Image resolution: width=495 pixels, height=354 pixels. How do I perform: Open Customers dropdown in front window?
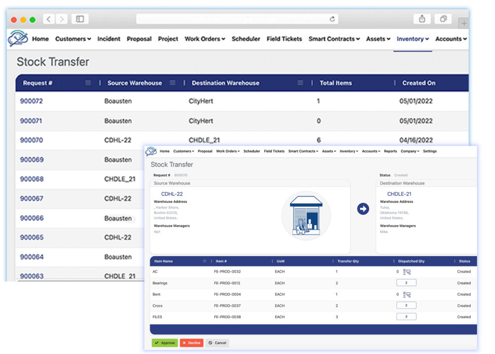click(183, 151)
